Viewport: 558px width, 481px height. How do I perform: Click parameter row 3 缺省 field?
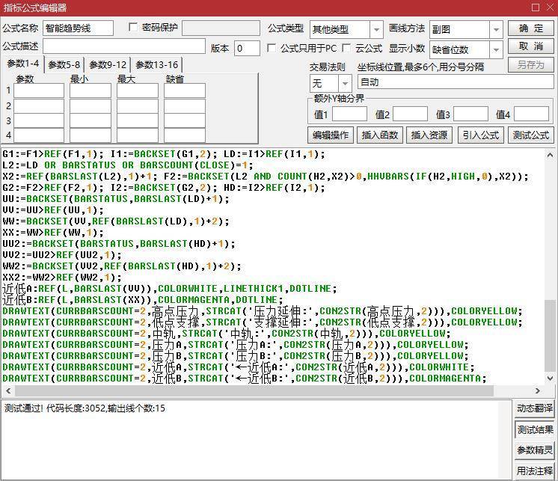pyautogui.click(x=184, y=121)
